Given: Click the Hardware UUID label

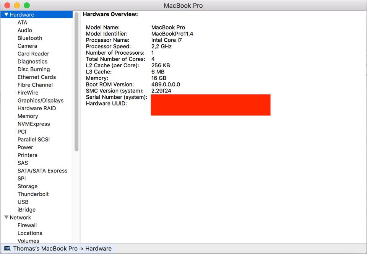Looking at the screenshot, I should [x=106, y=103].
